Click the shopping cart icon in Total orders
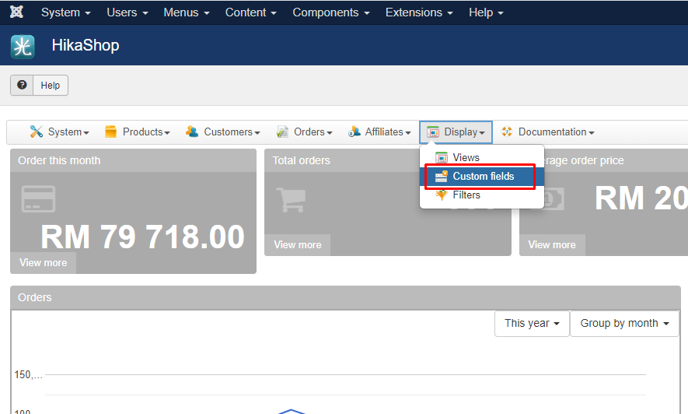The image size is (688, 414). (291, 200)
